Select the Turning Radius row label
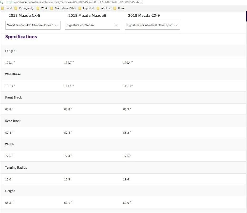 click(x=16, y=168)
